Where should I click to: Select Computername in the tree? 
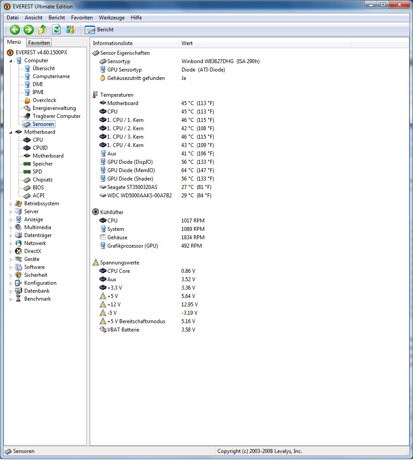51,76
